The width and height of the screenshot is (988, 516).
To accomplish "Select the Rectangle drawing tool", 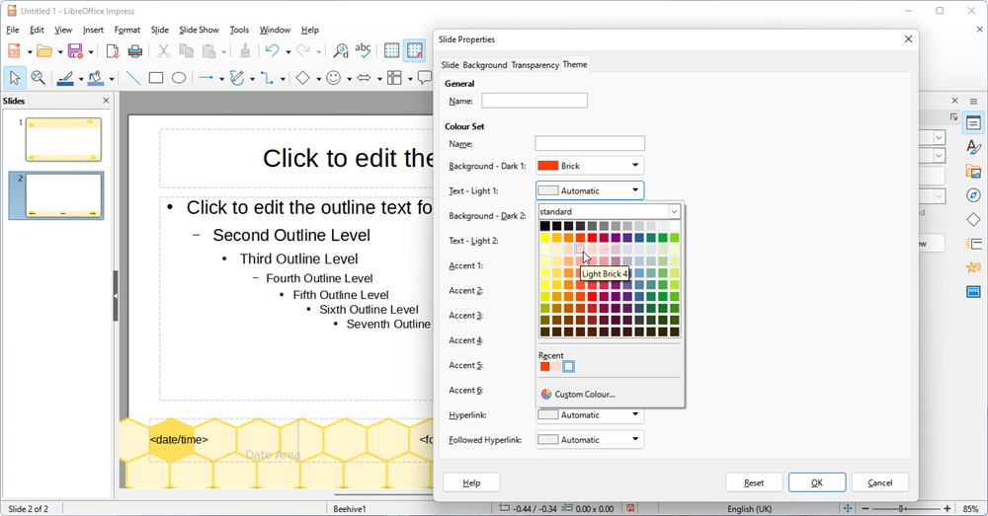I will tap(156, 78).
